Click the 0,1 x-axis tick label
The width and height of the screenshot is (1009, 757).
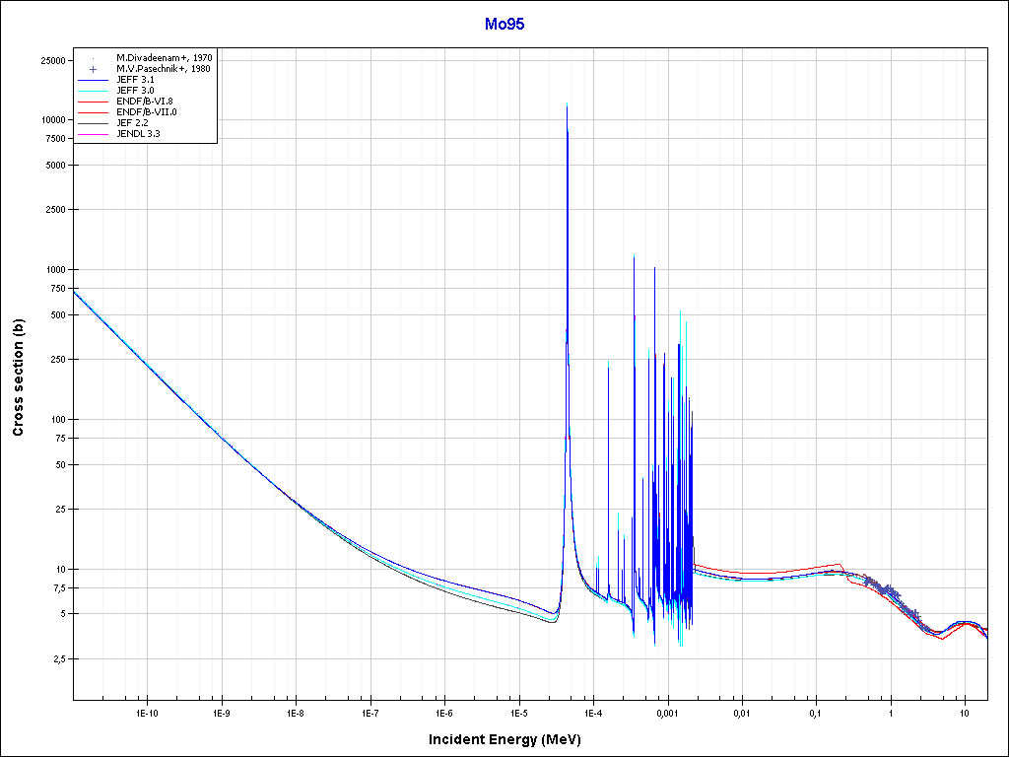pos(816,712)
